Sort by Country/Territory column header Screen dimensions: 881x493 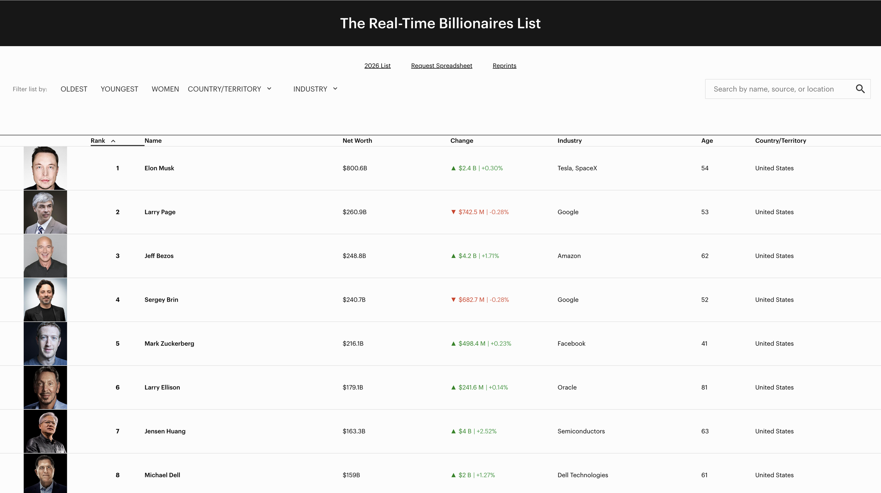[780, 141]
